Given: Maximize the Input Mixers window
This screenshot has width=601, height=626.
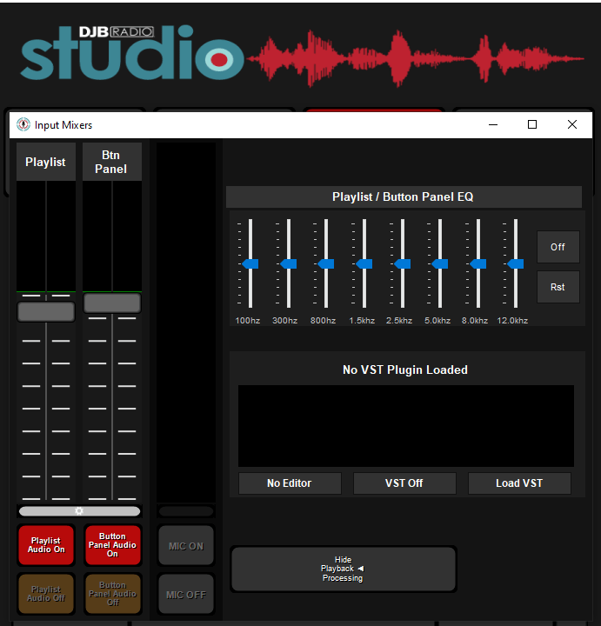Looking at the screenshot, I should tap(532, 124).
